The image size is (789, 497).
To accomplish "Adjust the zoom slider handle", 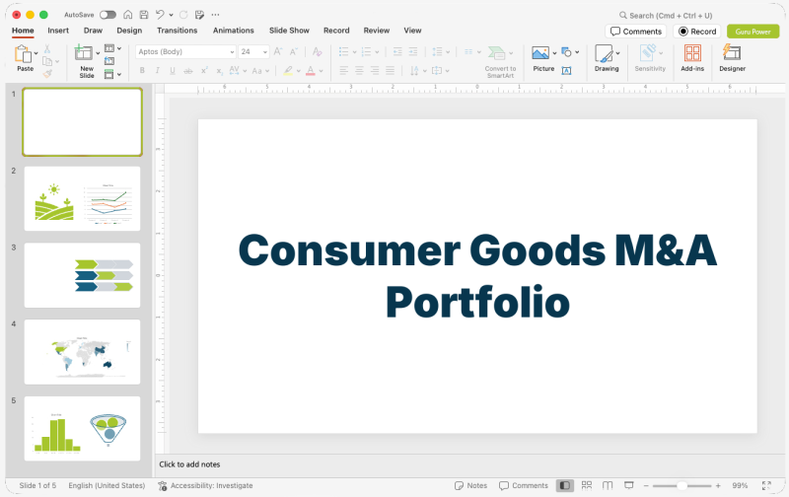I will coord(681,485).
